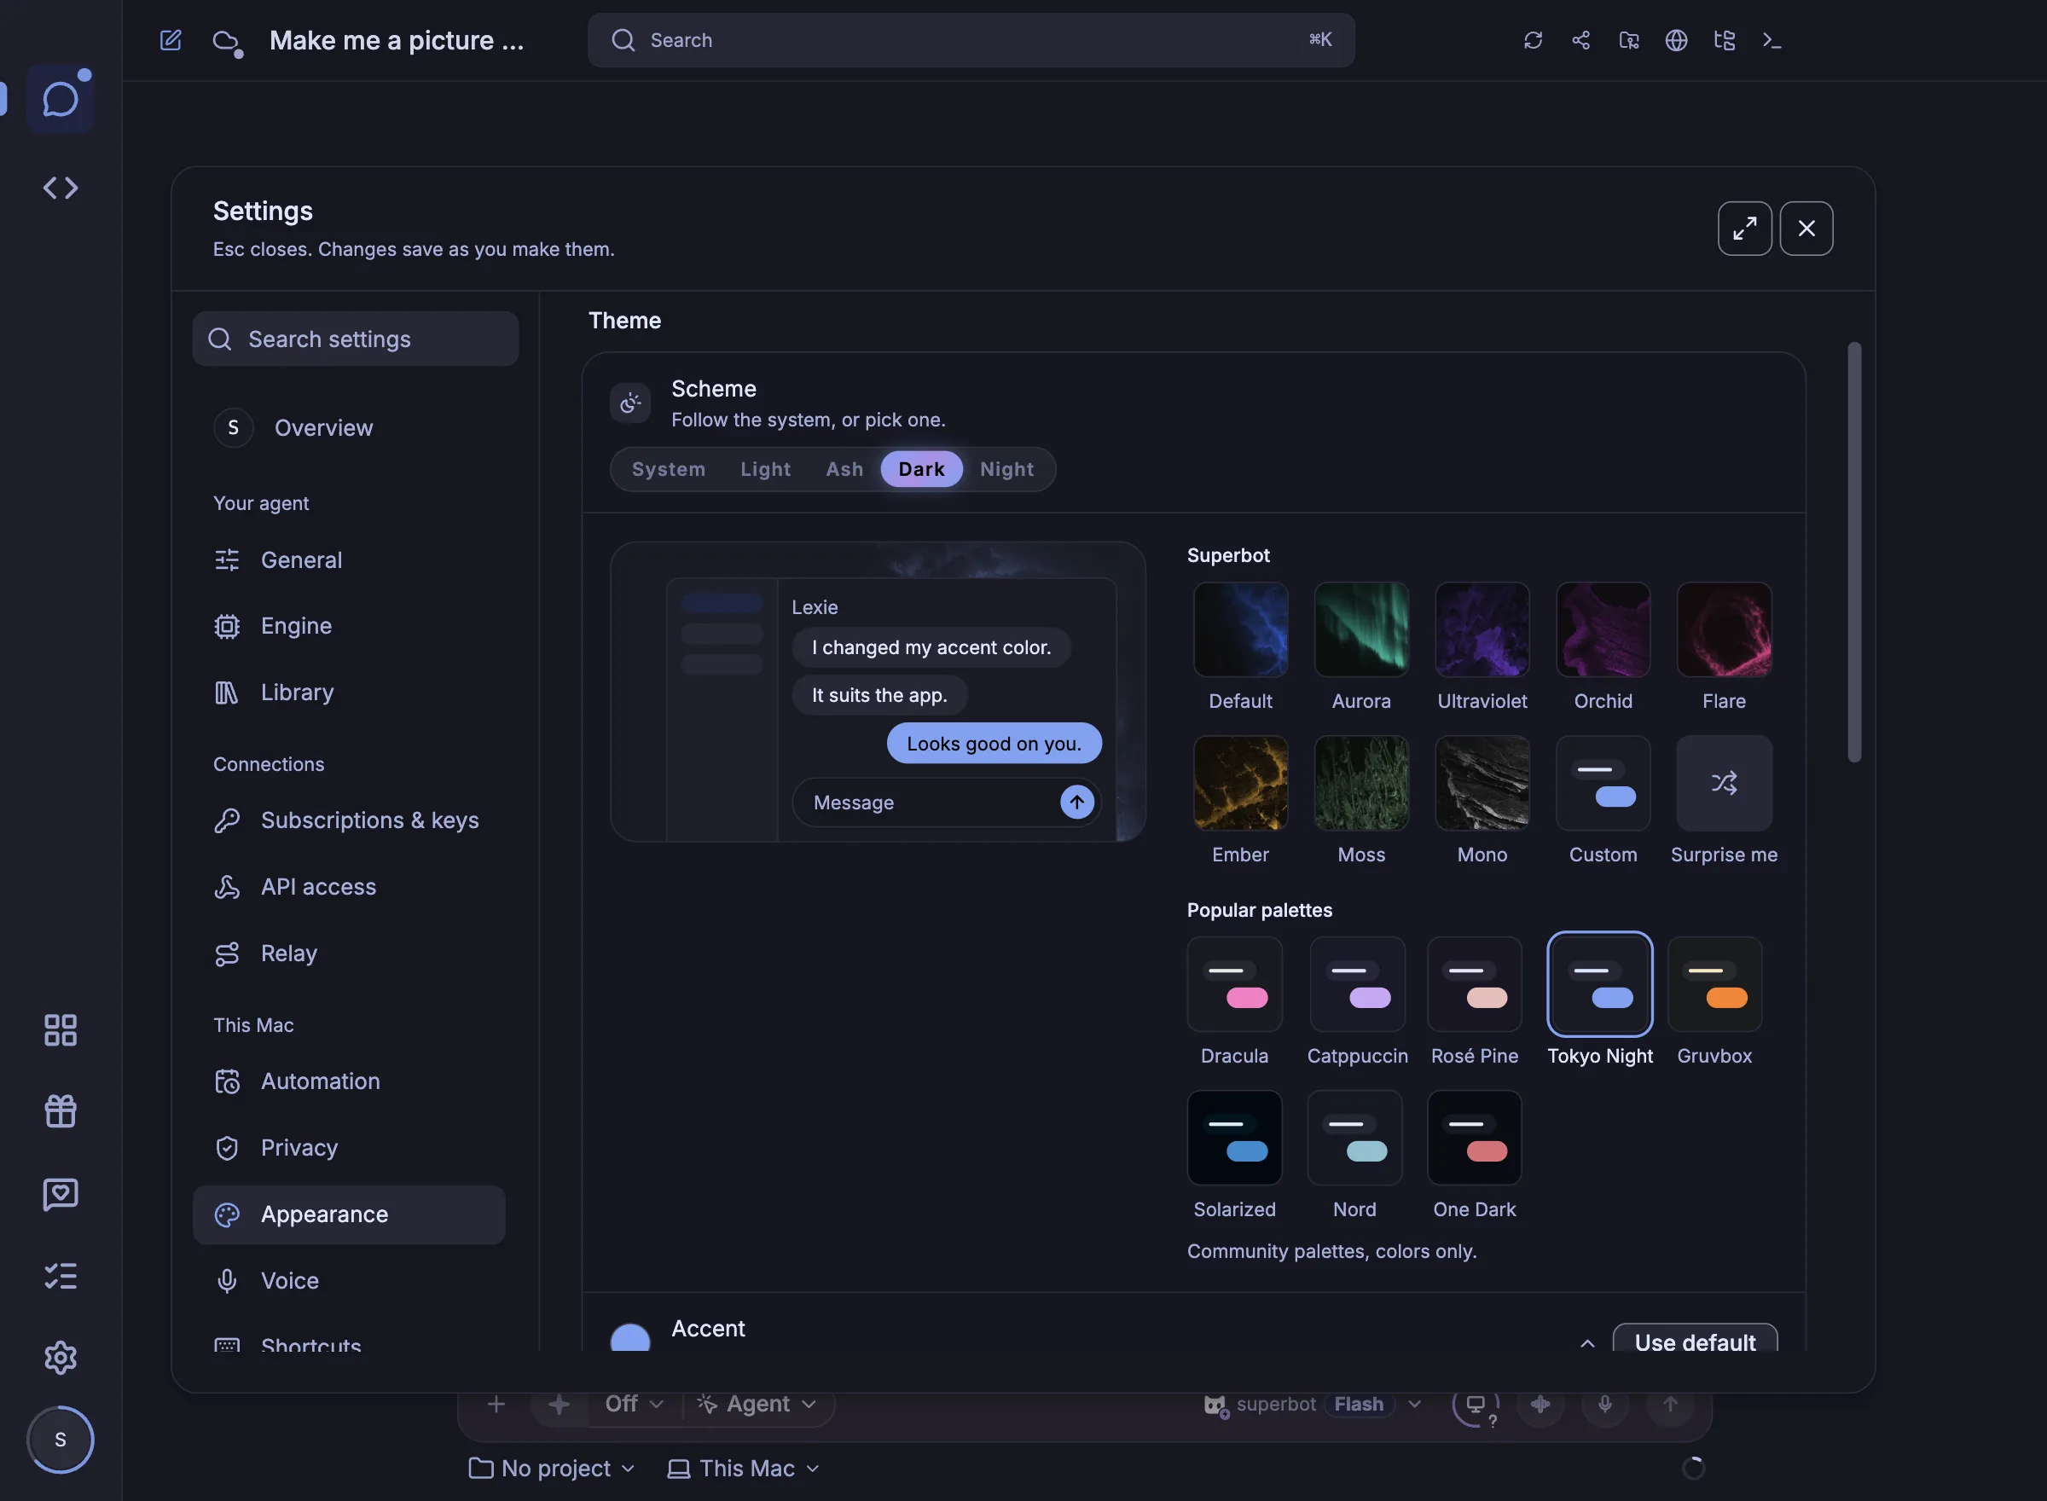Choose the Gruvbox palette swatch
This screenshot has height=1501, width=2047.
tap(1714, 984)
